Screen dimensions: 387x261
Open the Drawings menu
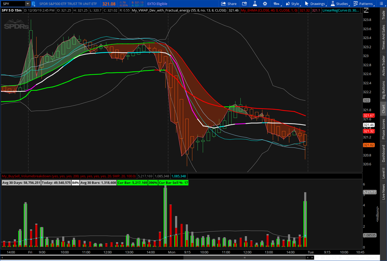(315, 4)
